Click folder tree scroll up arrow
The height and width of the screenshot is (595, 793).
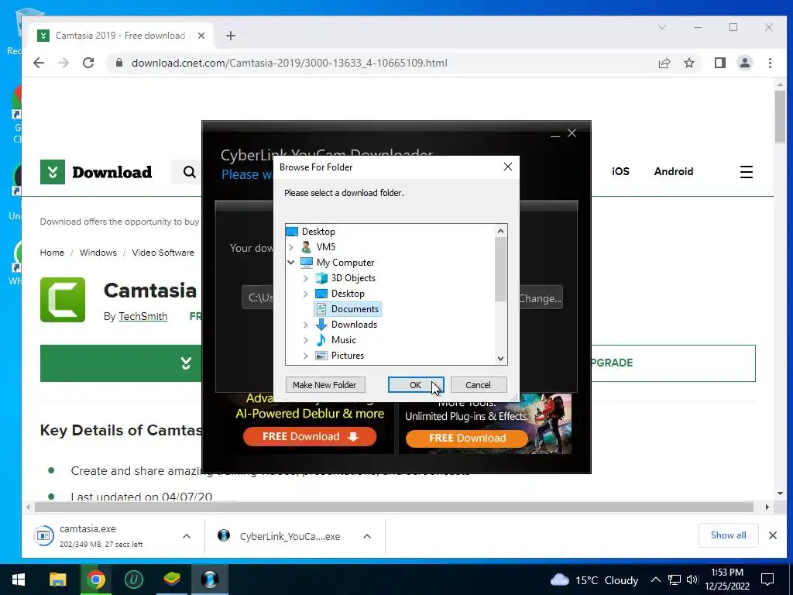[x=501, y=231]
